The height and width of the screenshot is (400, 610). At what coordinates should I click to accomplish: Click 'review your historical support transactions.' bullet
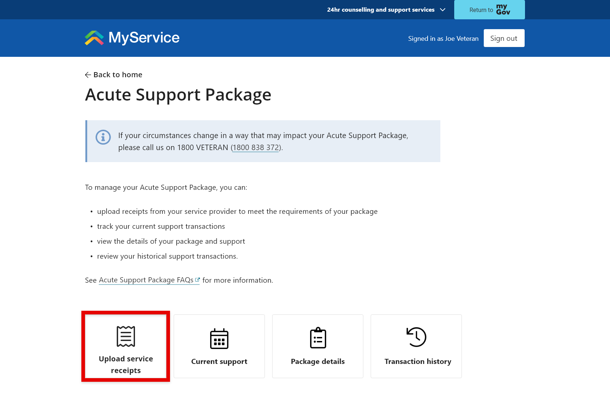[167, 256]
